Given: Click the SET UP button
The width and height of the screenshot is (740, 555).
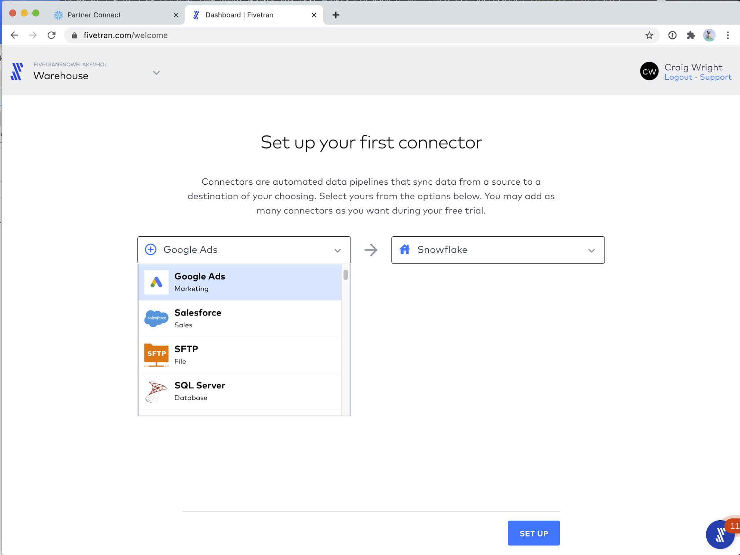Looking at the screenshot, I should tap(533, 533).
